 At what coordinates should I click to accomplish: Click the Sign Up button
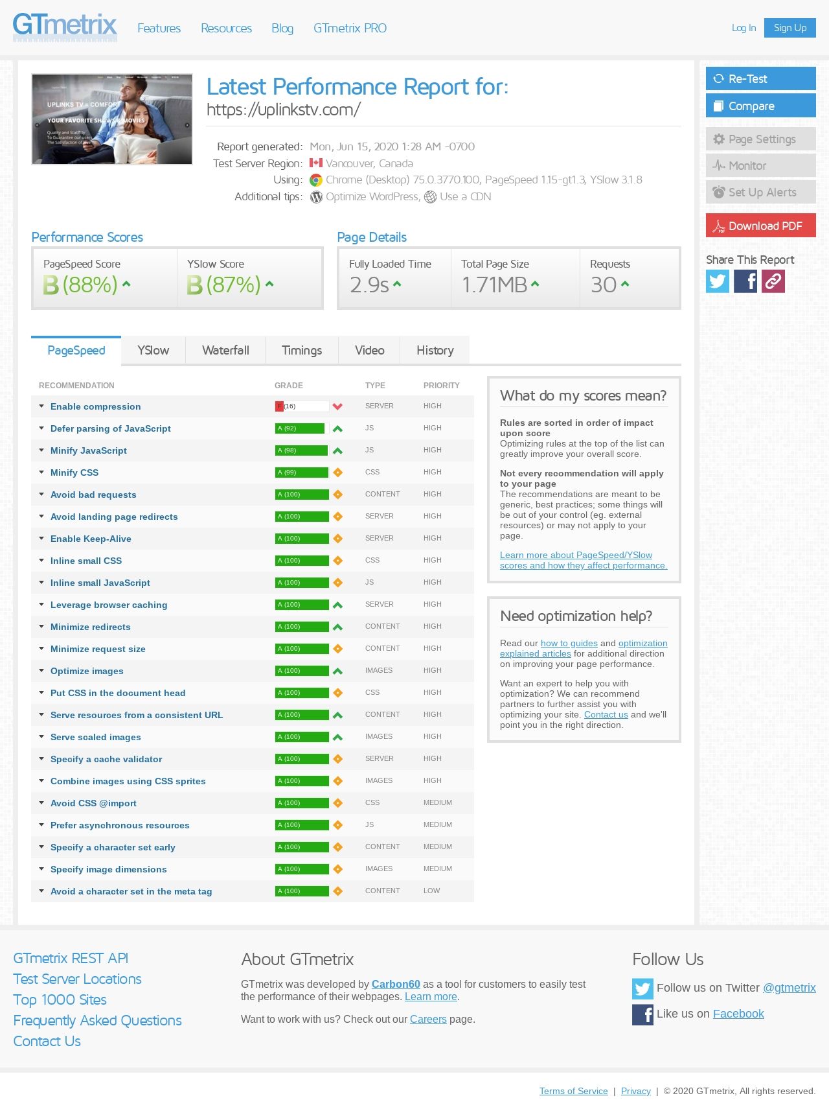click(x=790, y=28)
